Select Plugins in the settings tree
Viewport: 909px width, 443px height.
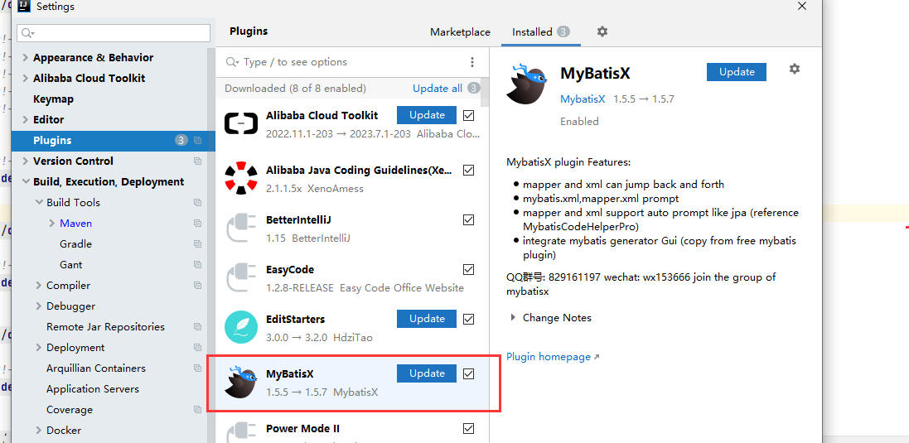(x=113, y=140)
